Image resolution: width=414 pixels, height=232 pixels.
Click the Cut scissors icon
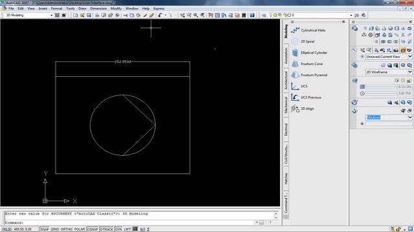coord(125,15)
